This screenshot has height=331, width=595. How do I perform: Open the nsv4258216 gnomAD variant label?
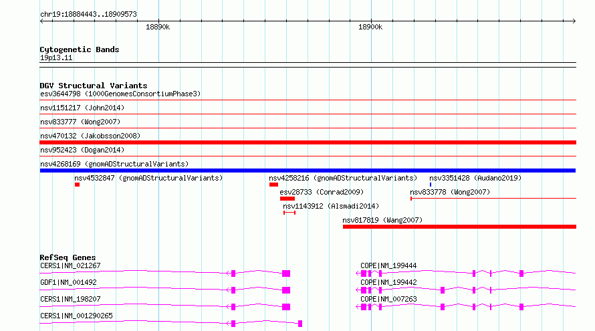(x=343, y=178)
